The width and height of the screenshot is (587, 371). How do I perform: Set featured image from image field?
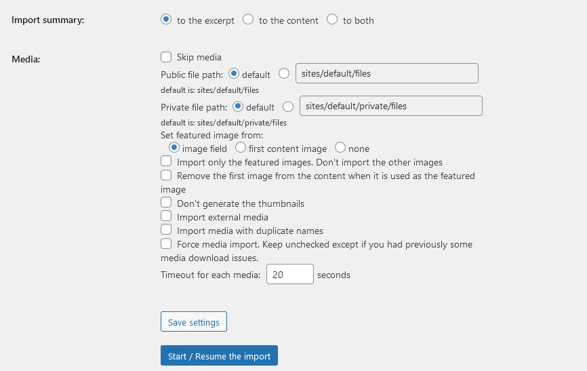[x=174, y=147]
